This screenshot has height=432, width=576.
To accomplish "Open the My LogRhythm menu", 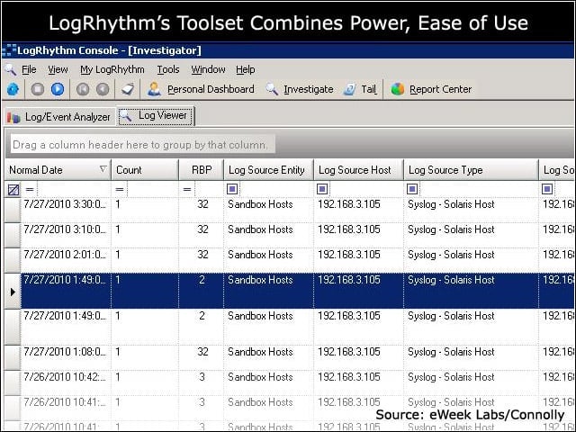I will pos(112,69).
